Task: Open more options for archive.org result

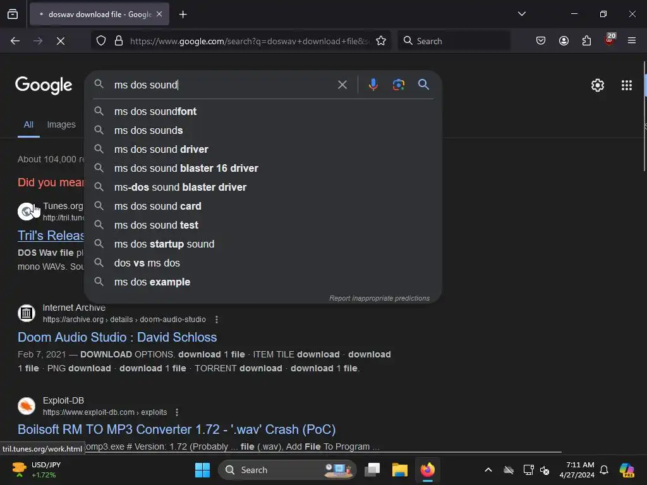Action: point(217,320)
